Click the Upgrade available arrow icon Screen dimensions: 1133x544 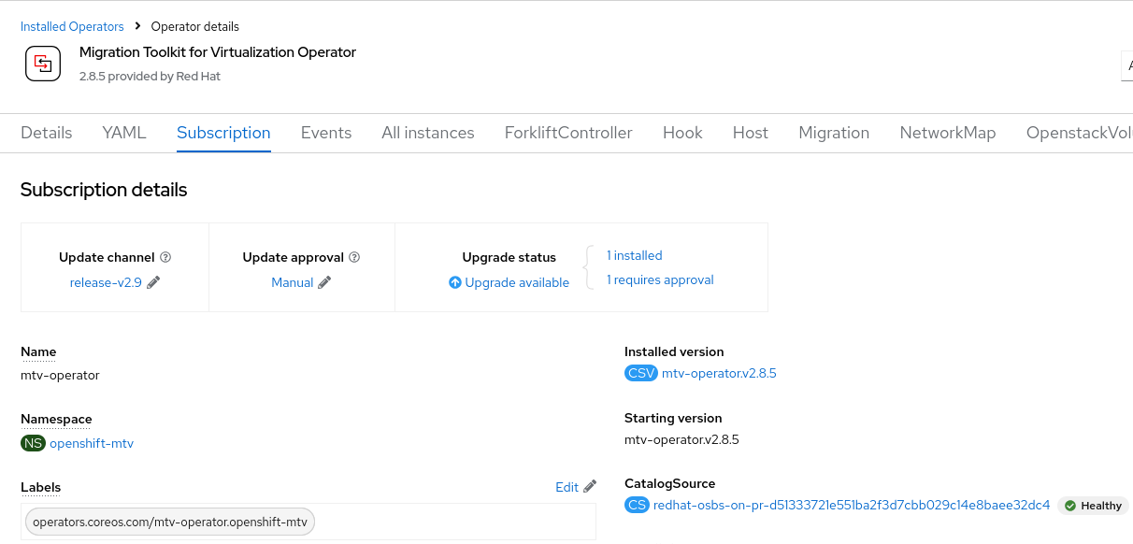coord(455,282)
